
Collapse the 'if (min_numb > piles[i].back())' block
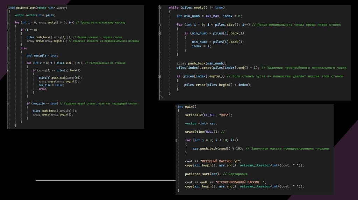pos(160,33)
